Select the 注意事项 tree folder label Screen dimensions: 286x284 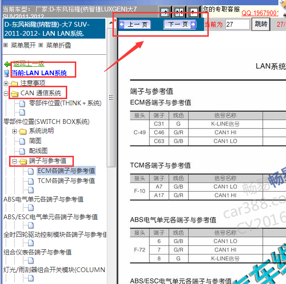click(33, 83)
